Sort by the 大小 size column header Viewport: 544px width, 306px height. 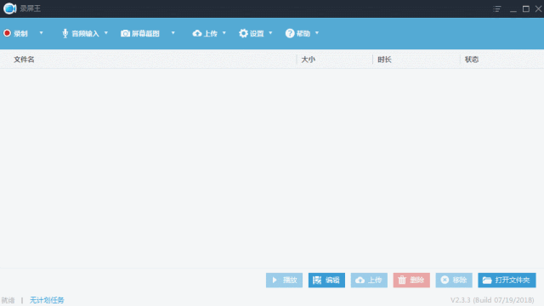tap(308, 59)
